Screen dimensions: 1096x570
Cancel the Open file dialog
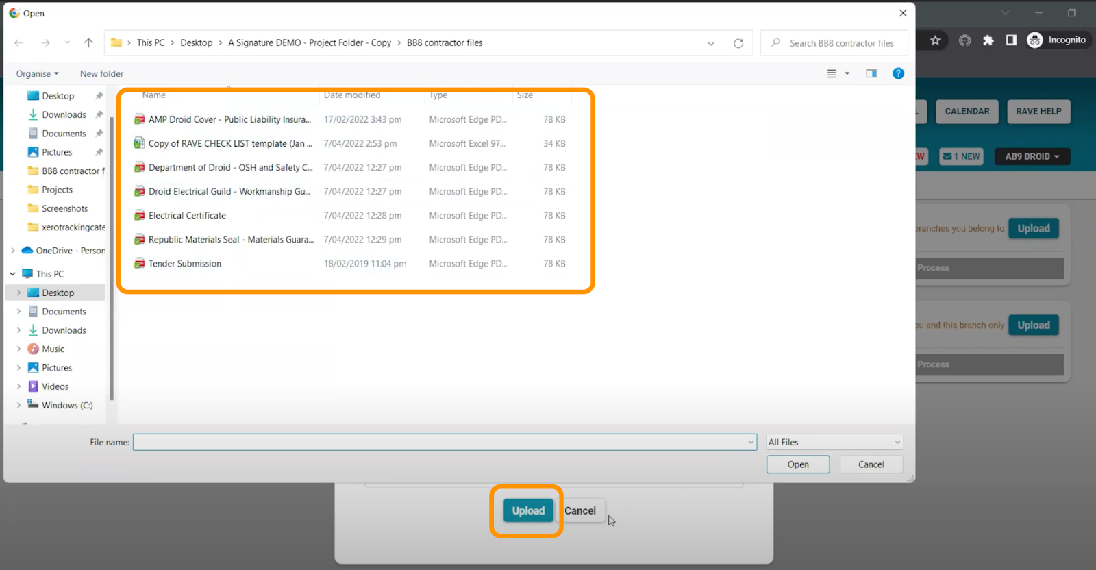871,464
